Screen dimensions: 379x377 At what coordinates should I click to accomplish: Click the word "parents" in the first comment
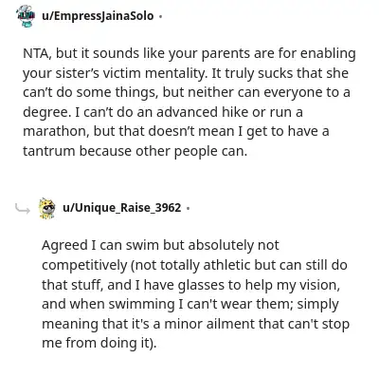coord(226,54)
